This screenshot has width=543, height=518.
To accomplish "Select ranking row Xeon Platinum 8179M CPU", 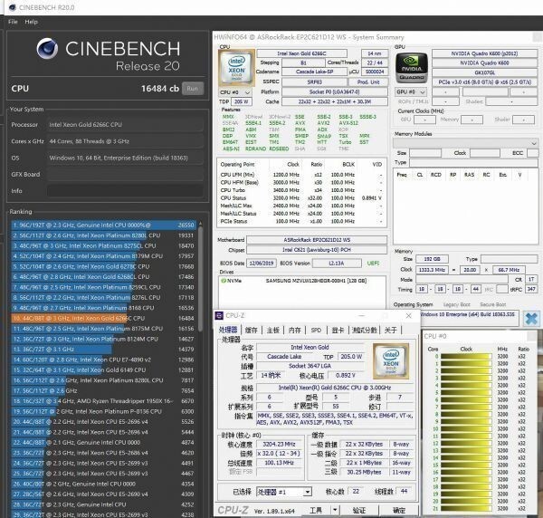I will [104, 256].
